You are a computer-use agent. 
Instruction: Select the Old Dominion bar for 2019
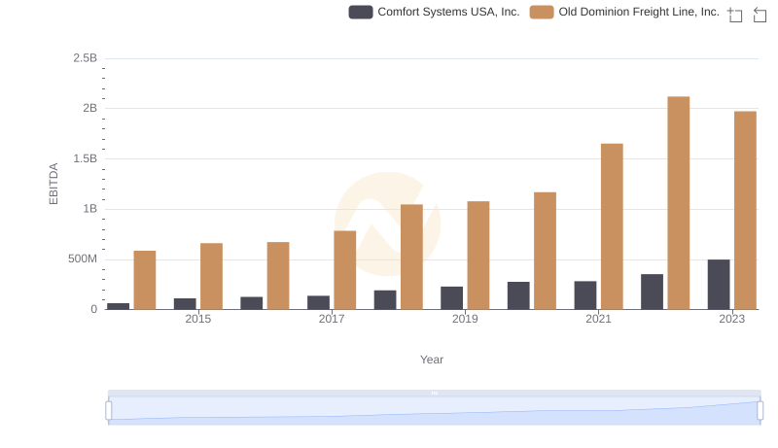[478, 256]
